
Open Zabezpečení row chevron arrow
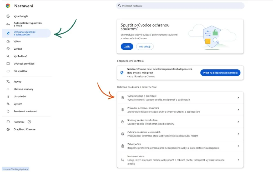tap(238, 146)
